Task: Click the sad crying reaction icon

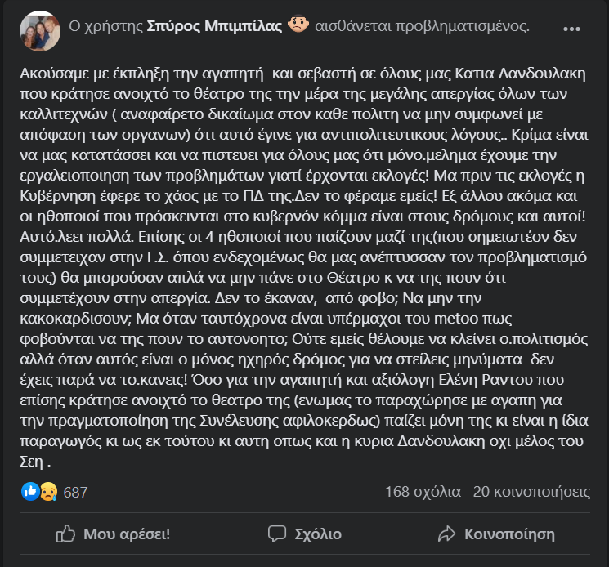Action: (47, 491)
